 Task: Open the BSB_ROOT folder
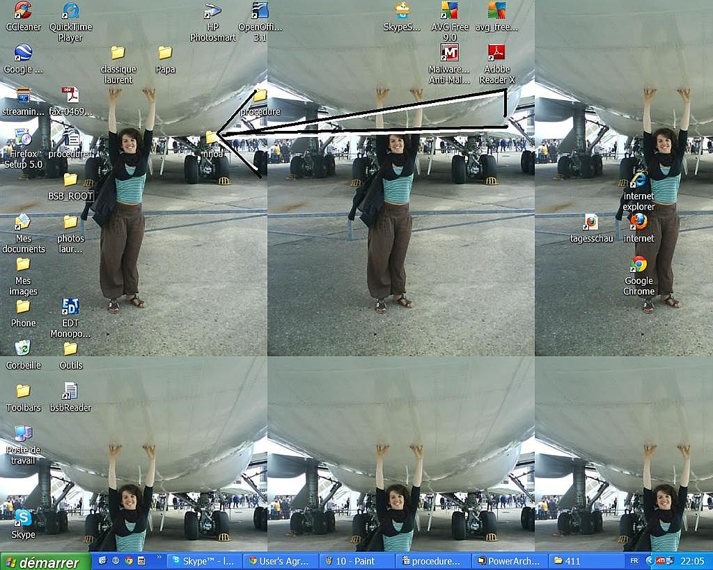click(x=70, y=187)
